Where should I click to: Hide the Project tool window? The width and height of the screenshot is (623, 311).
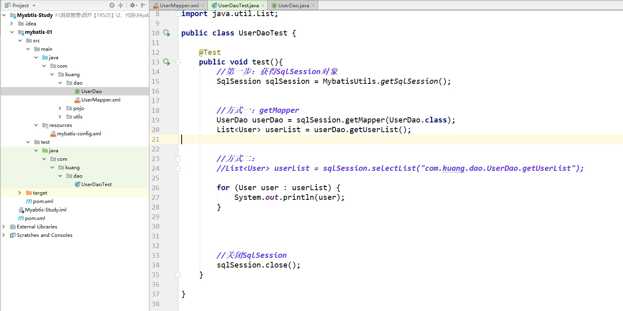[x=144, y=5]
